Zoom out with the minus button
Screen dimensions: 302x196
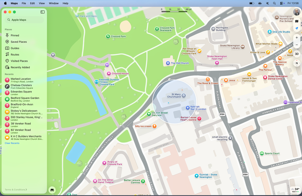coord(297,45)
